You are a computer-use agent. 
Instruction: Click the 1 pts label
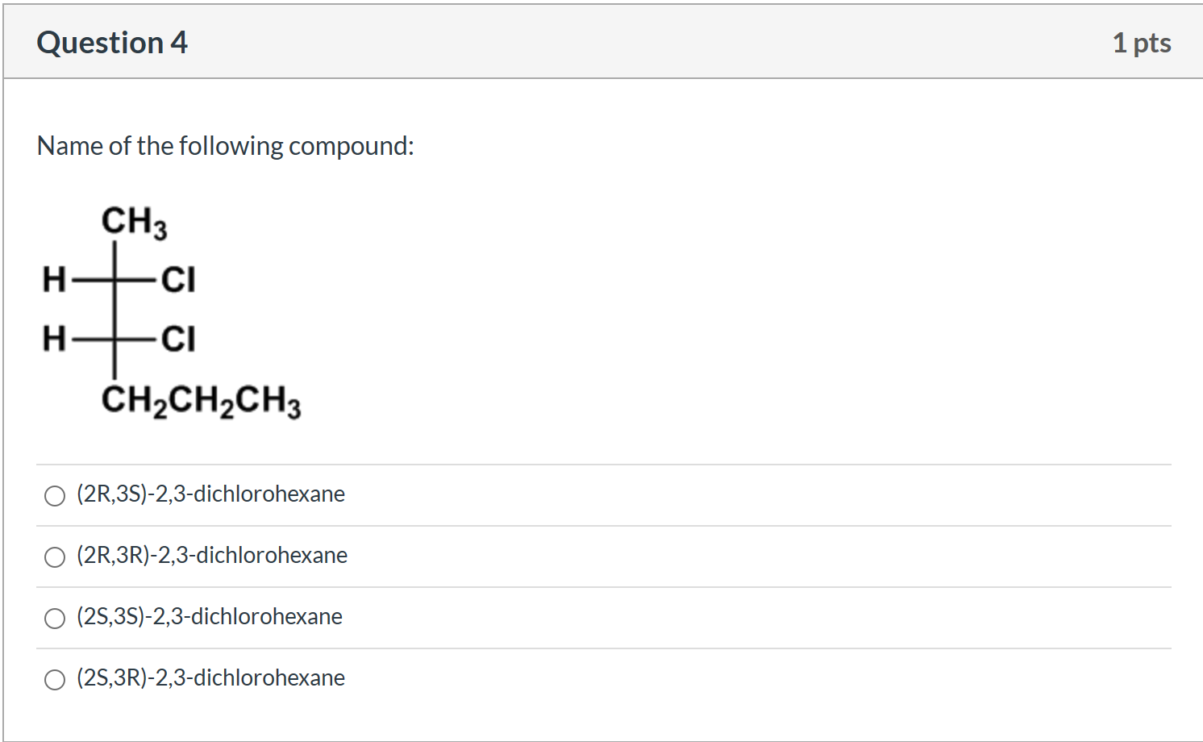1142,44
